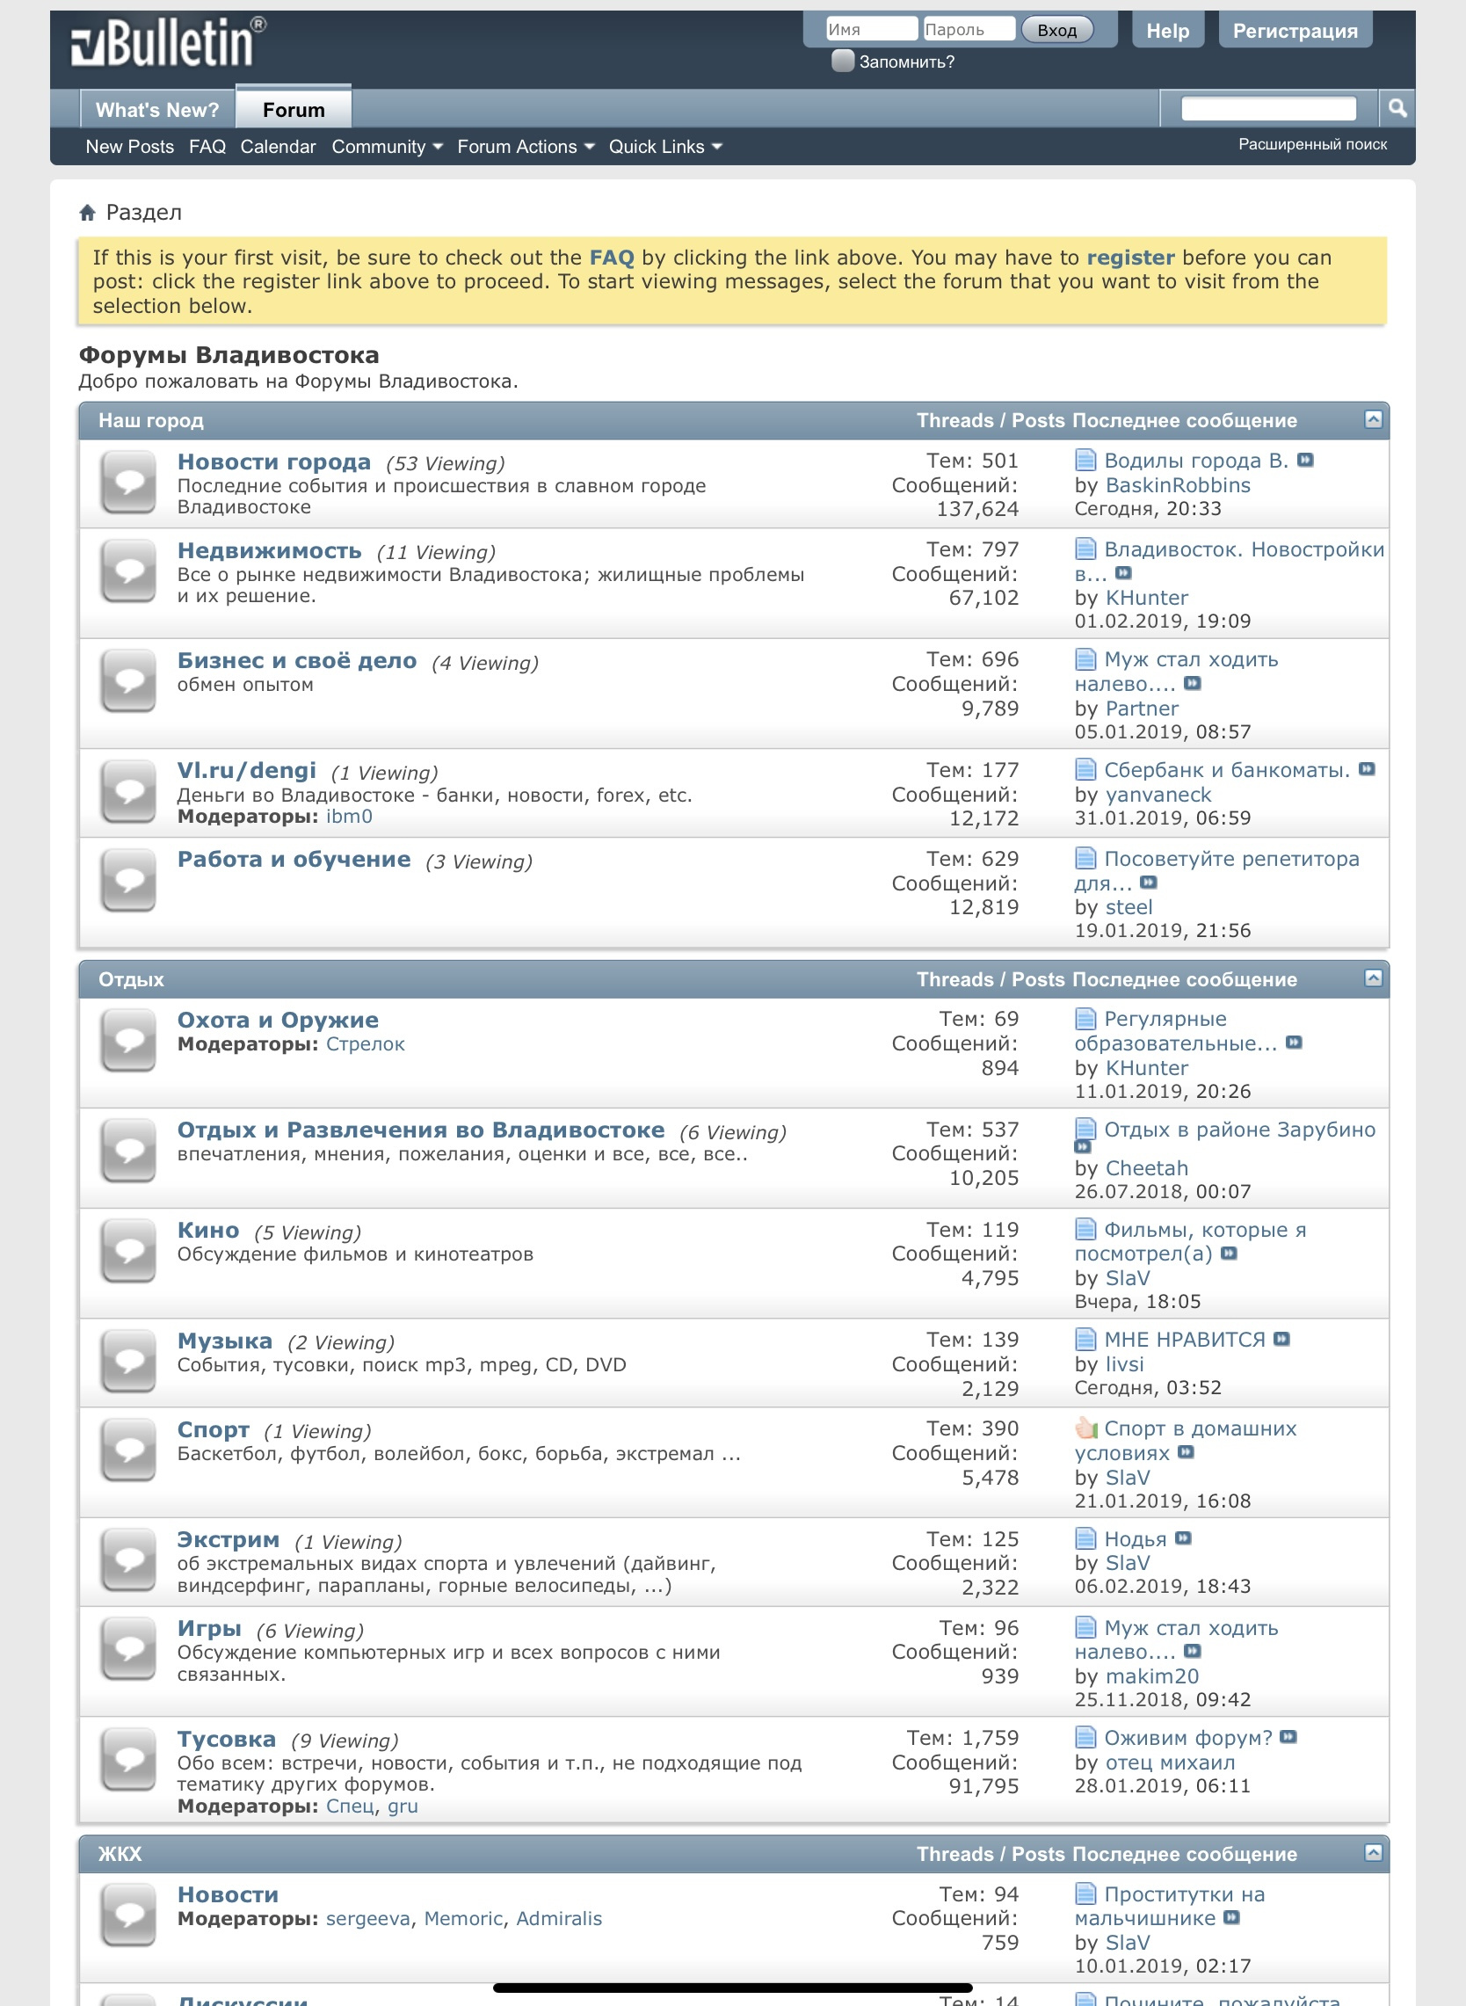Click forum status icon for Новости города
Viewport: 1466px width, 2006px height.
128,483
